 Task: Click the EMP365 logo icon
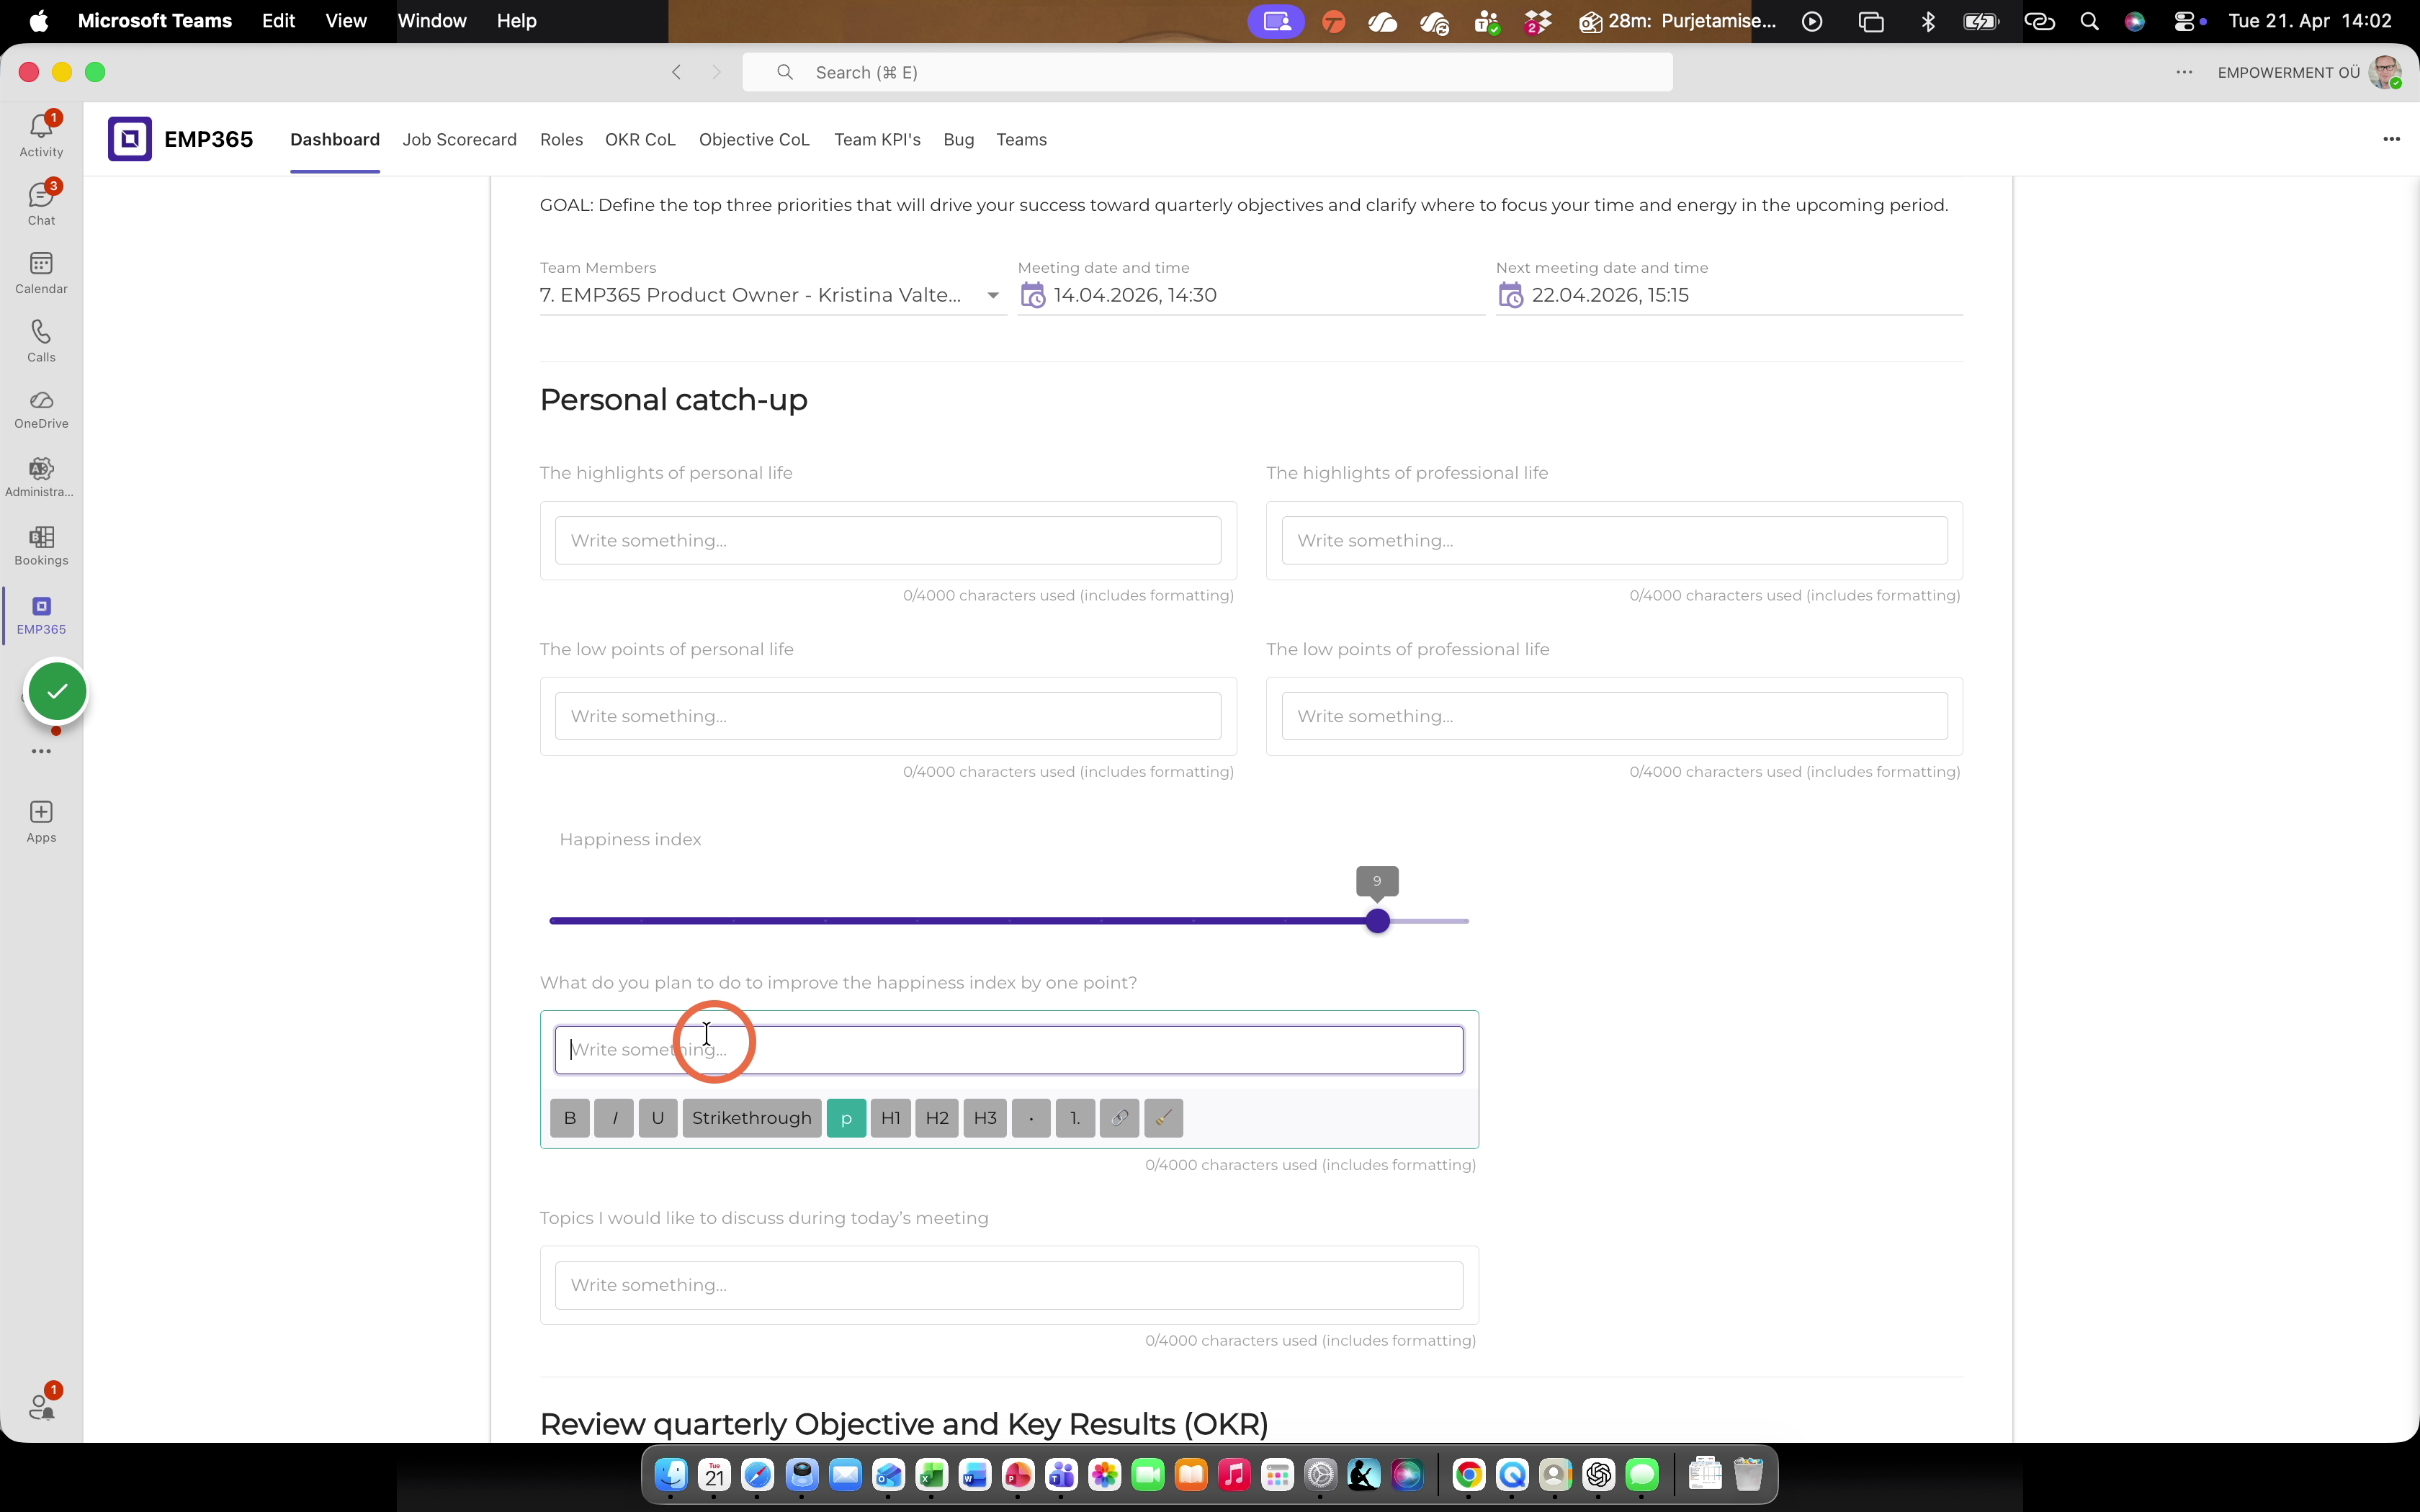[130, 139]
